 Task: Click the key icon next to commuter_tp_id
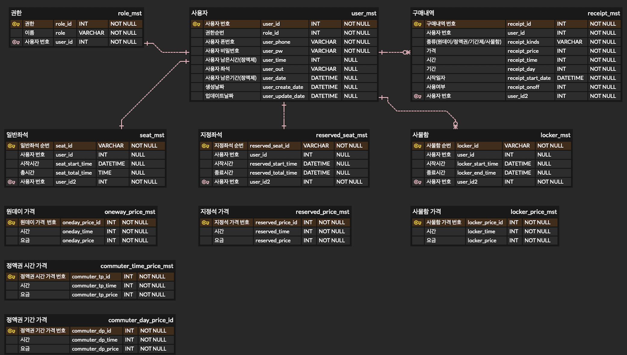pyautogui.click(x=11, y=276)
